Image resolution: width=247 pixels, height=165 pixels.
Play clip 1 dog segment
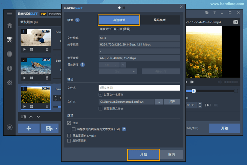(x=24, y=49)
